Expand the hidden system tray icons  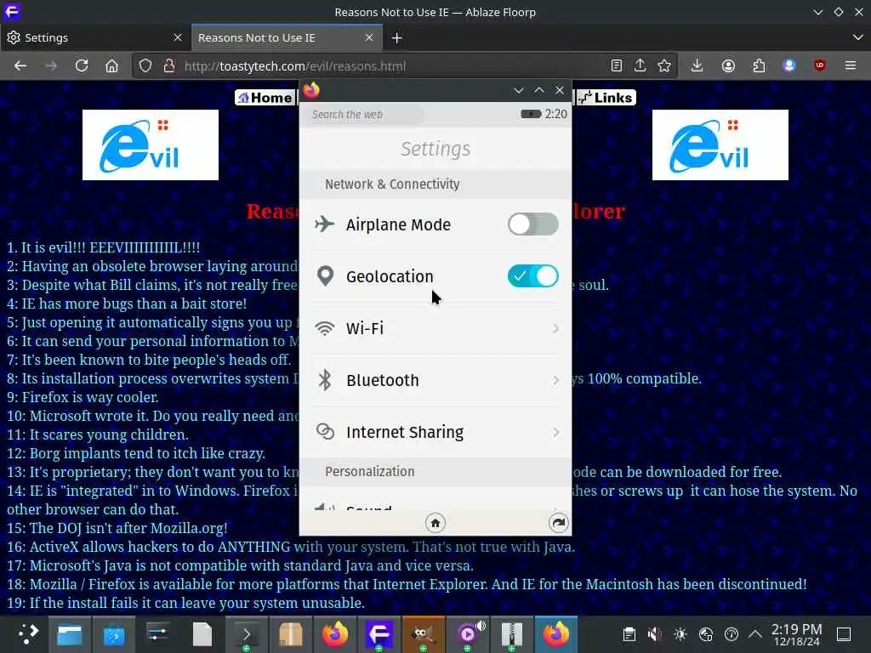755,633
